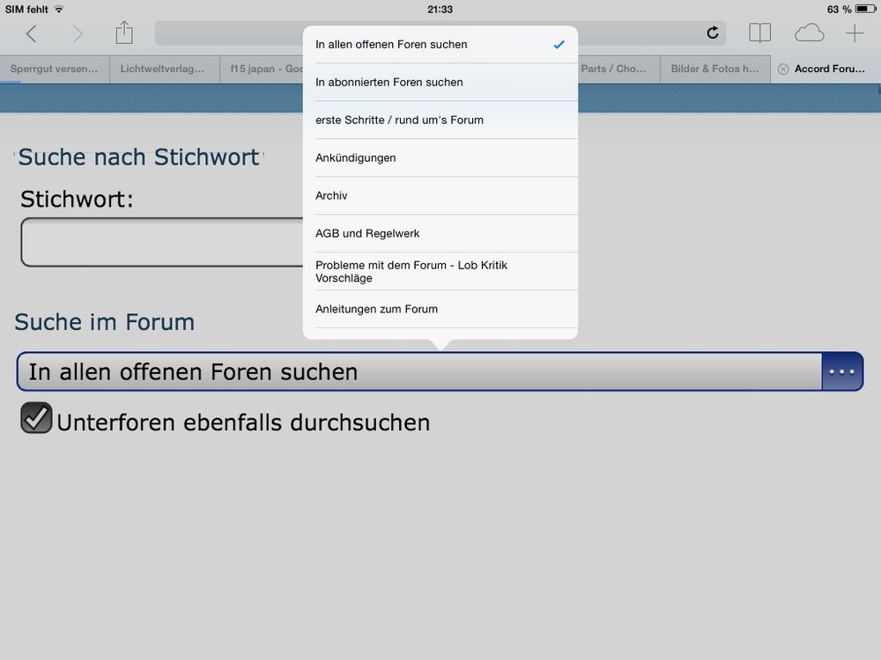Switch to the 'Sperrgut versen...' tab
The width and height of the screenshot is (881, 660).
tap(55, 69)
